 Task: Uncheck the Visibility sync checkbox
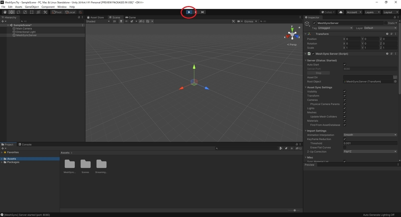[x=345, y=91]
